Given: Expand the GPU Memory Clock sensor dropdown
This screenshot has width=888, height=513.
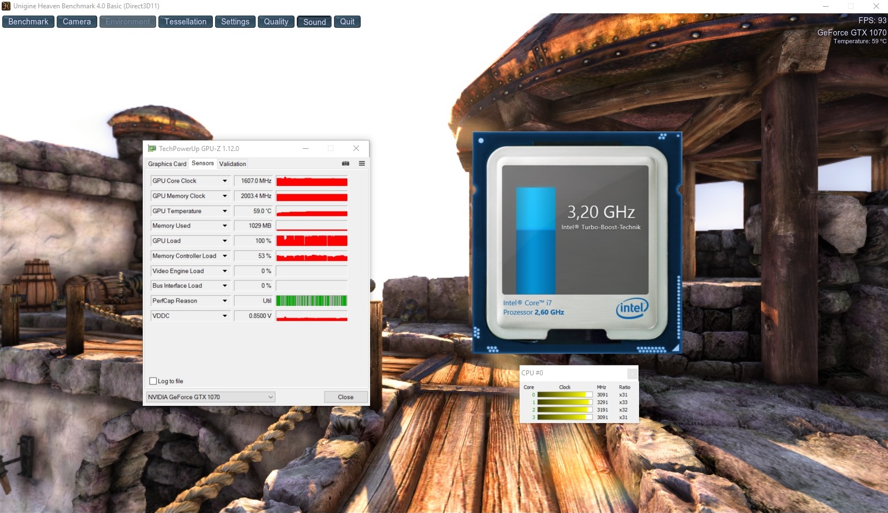Looking at the screenshot, I should coord(225,196).
